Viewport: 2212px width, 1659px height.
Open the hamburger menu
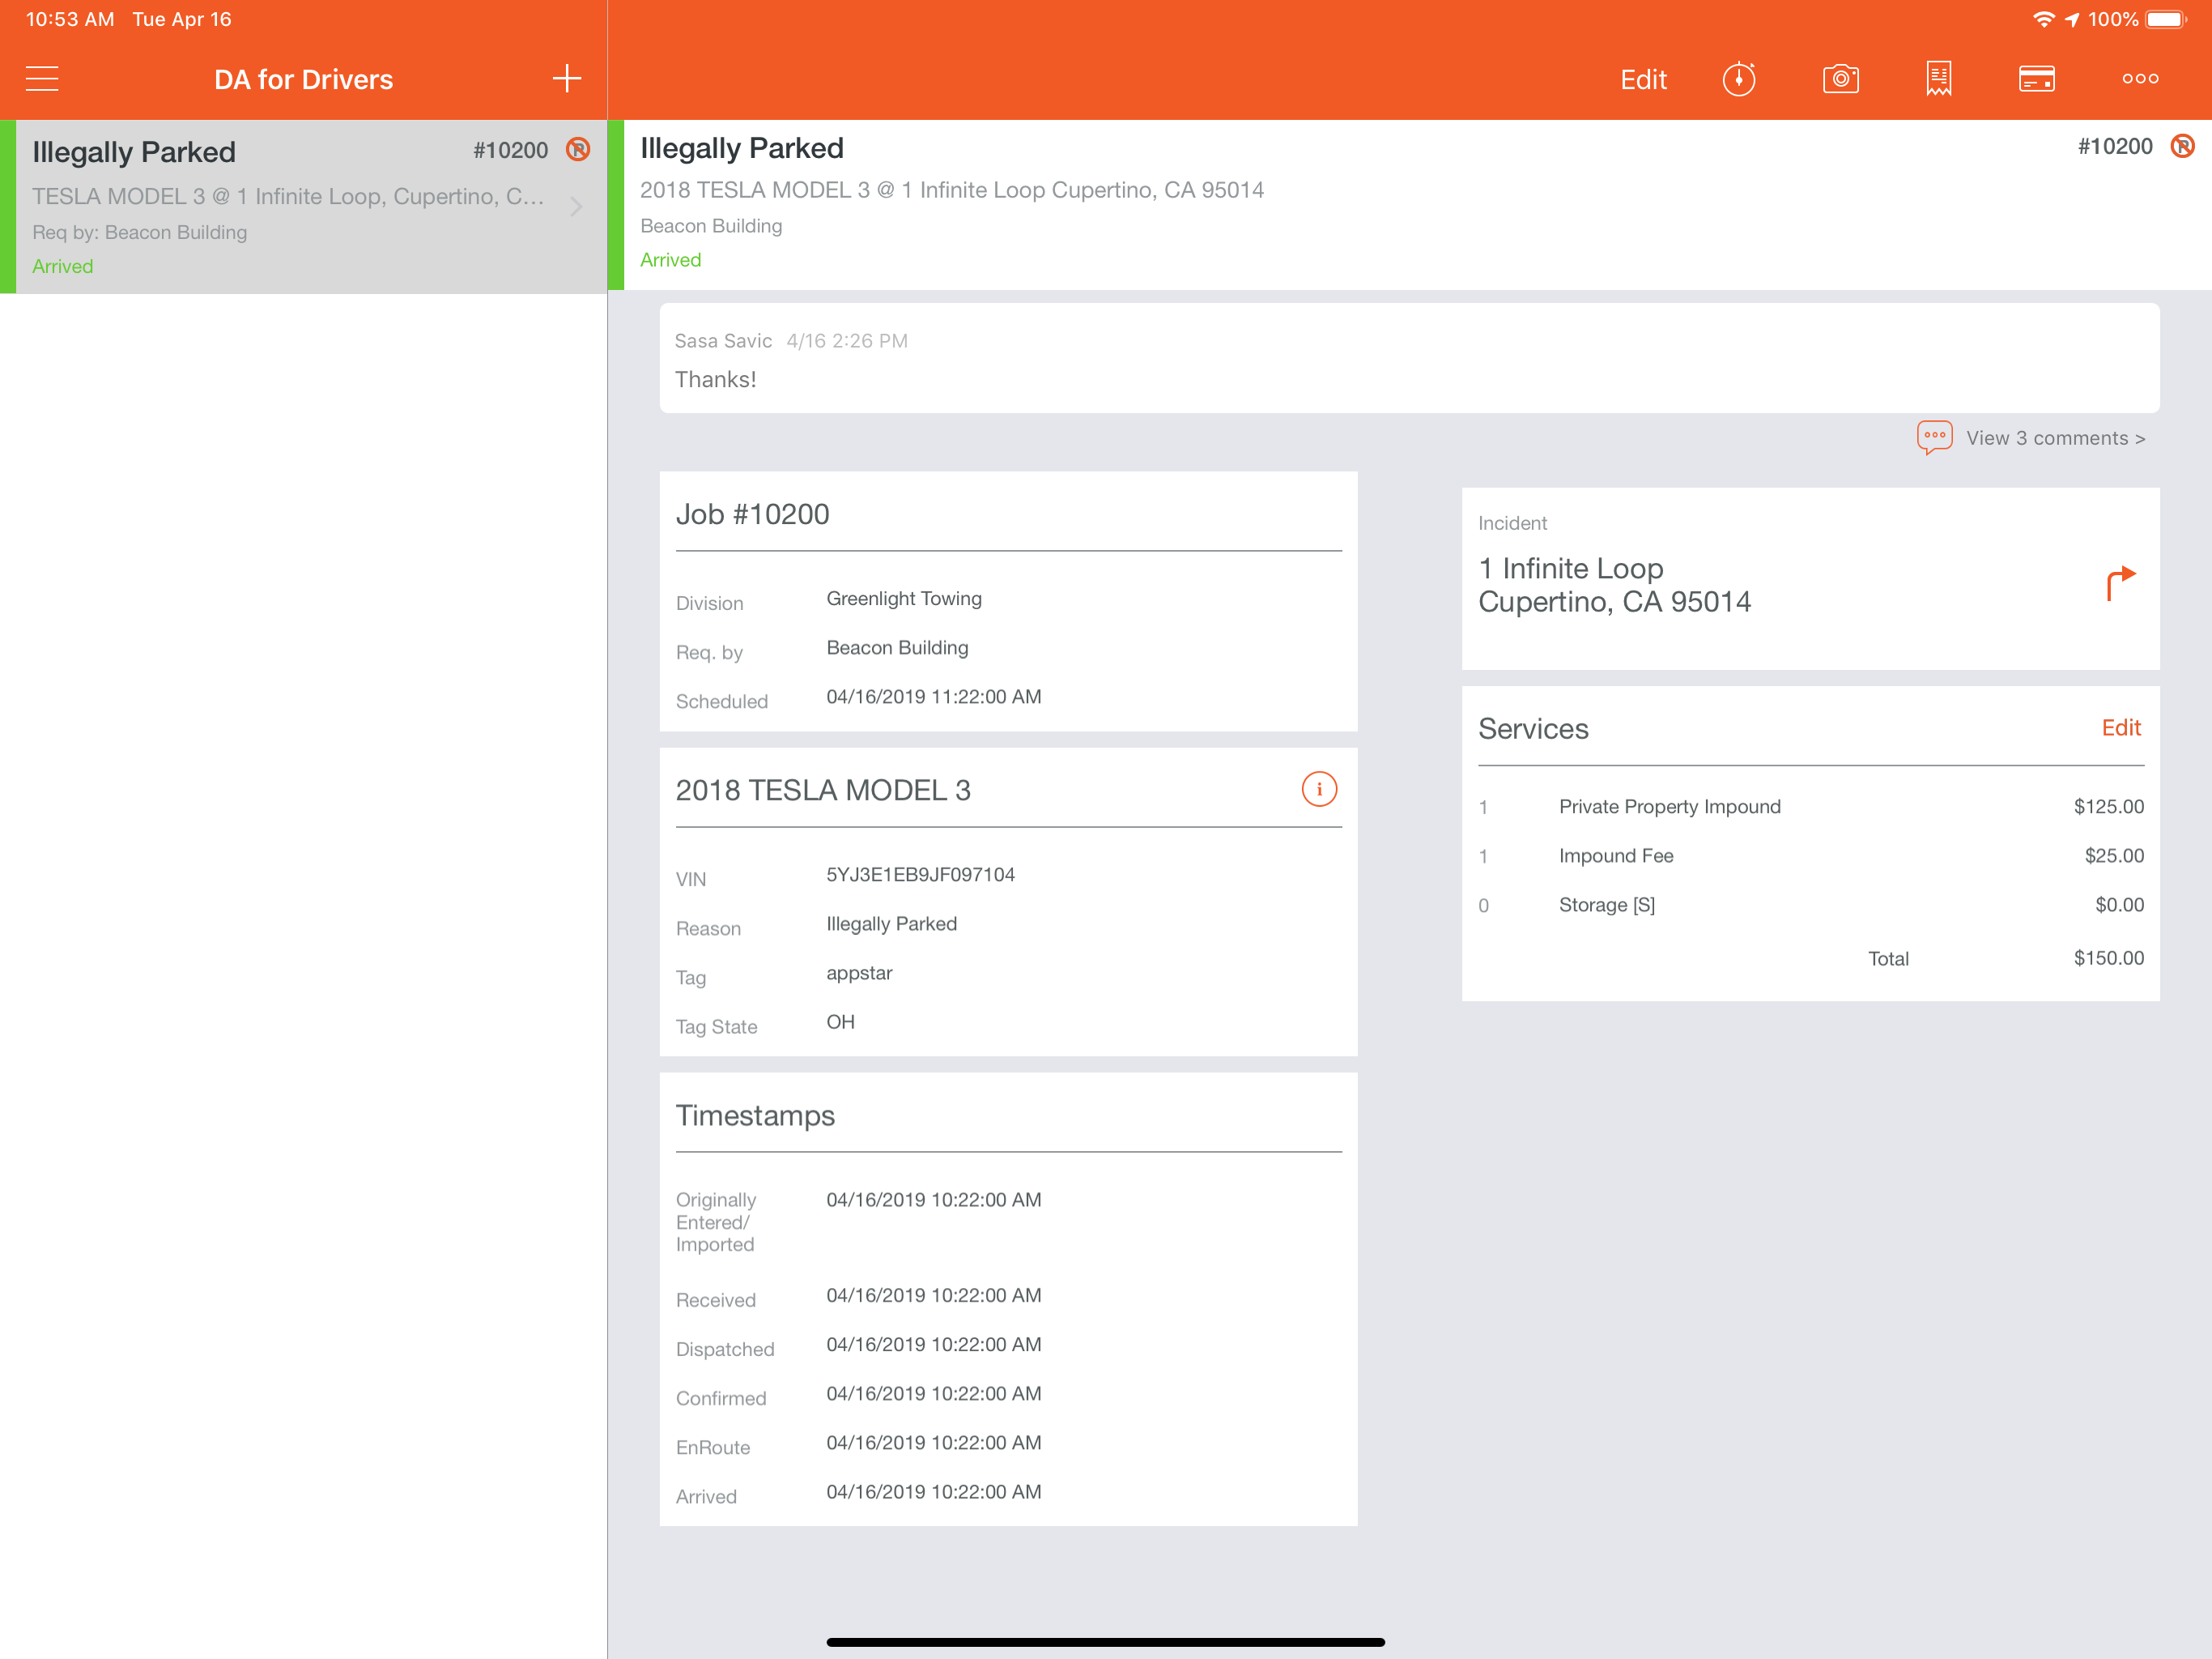point(42,79)
